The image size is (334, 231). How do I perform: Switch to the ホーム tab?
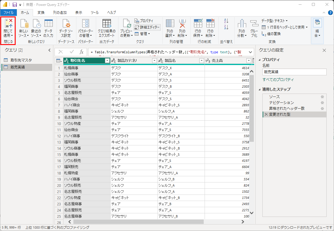click(x=25, y=13)
